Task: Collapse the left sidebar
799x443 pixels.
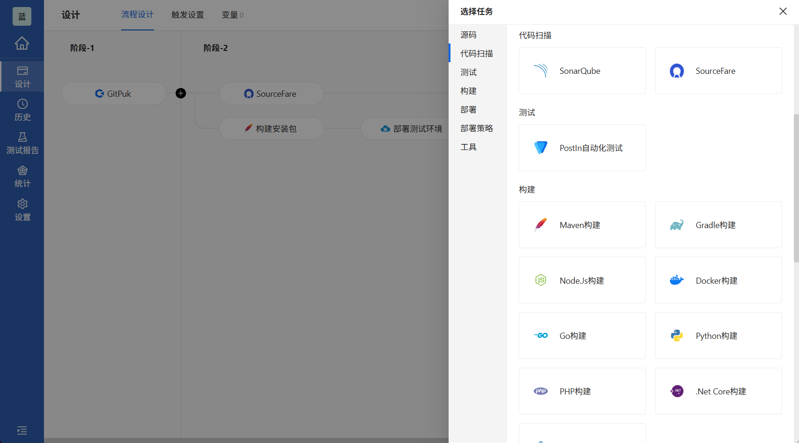Action: point(22,430)
